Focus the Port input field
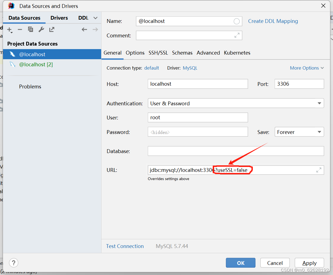333x275 pixels. pyautogui.click(x=299, y=84)
